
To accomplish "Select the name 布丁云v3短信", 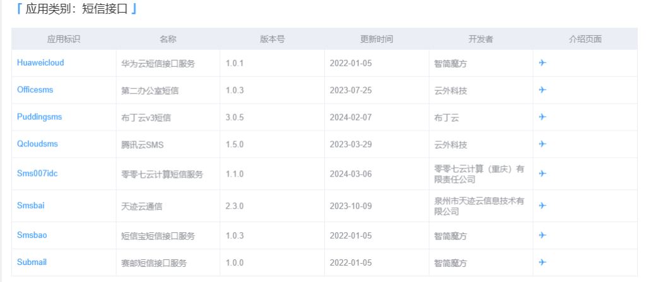I will click(x=146, y=118).
